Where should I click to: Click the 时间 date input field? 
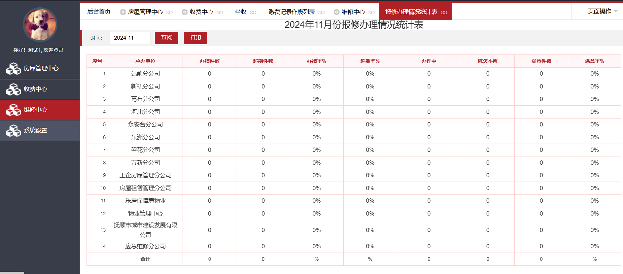tap(130, 38)
